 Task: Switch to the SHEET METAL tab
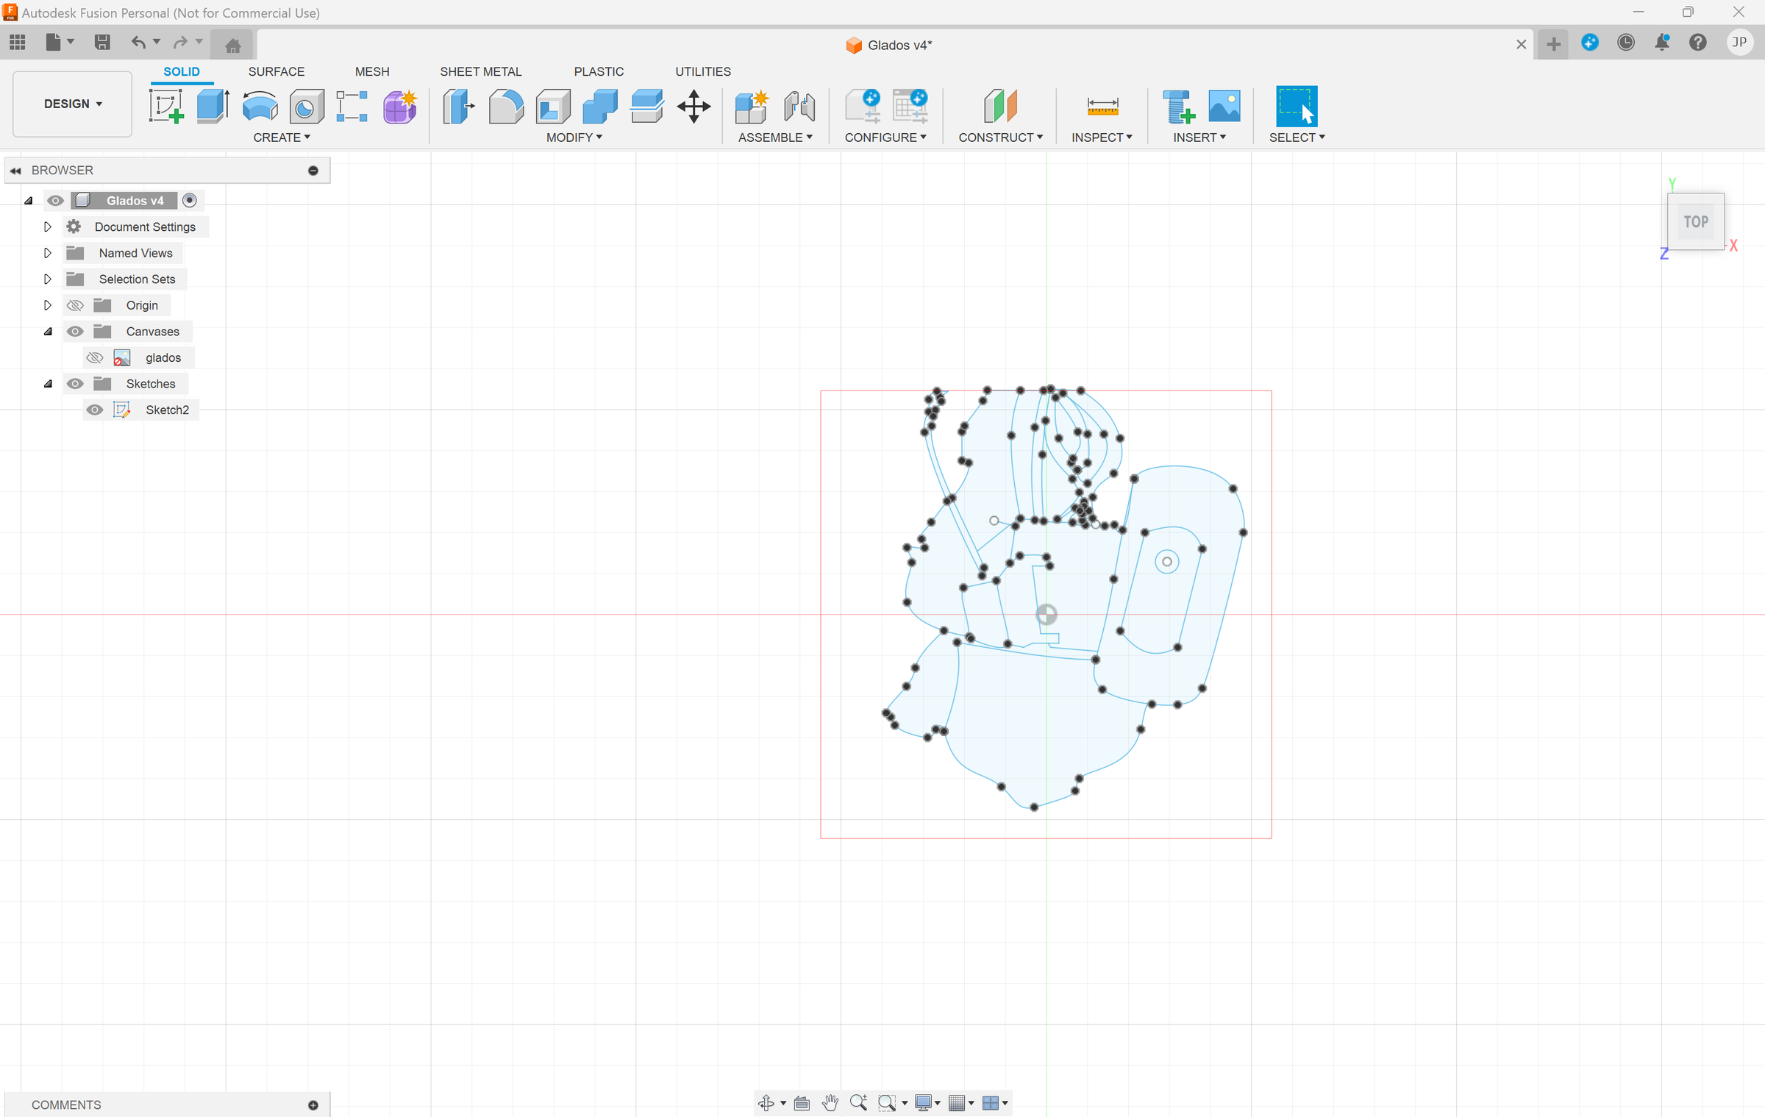pos(481,71)
